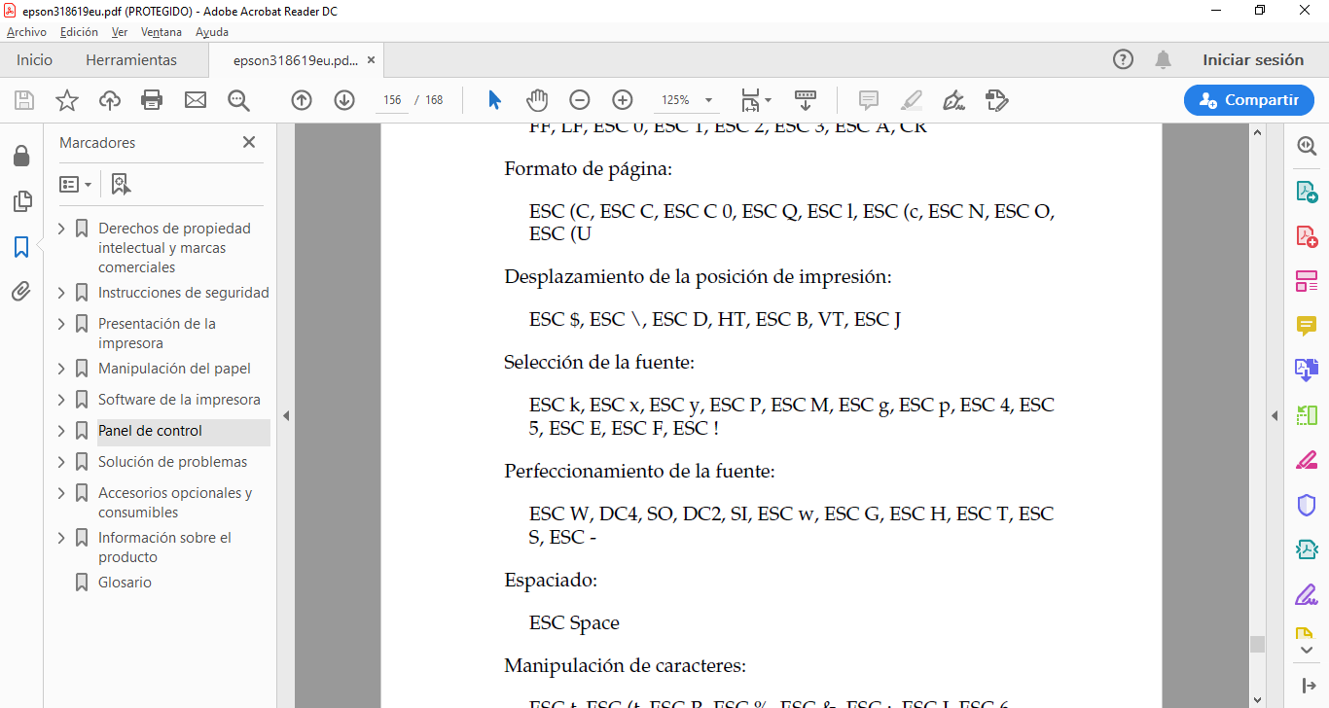Go to previous page arrow
This screenshot has height=708, width=1329.
click(x=302, y=100)
